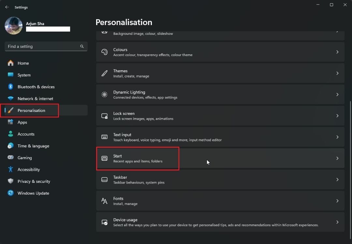Expand the Device usage chevron
The width and height of the screenshot is (352, 244).
(x=337, y=222)
